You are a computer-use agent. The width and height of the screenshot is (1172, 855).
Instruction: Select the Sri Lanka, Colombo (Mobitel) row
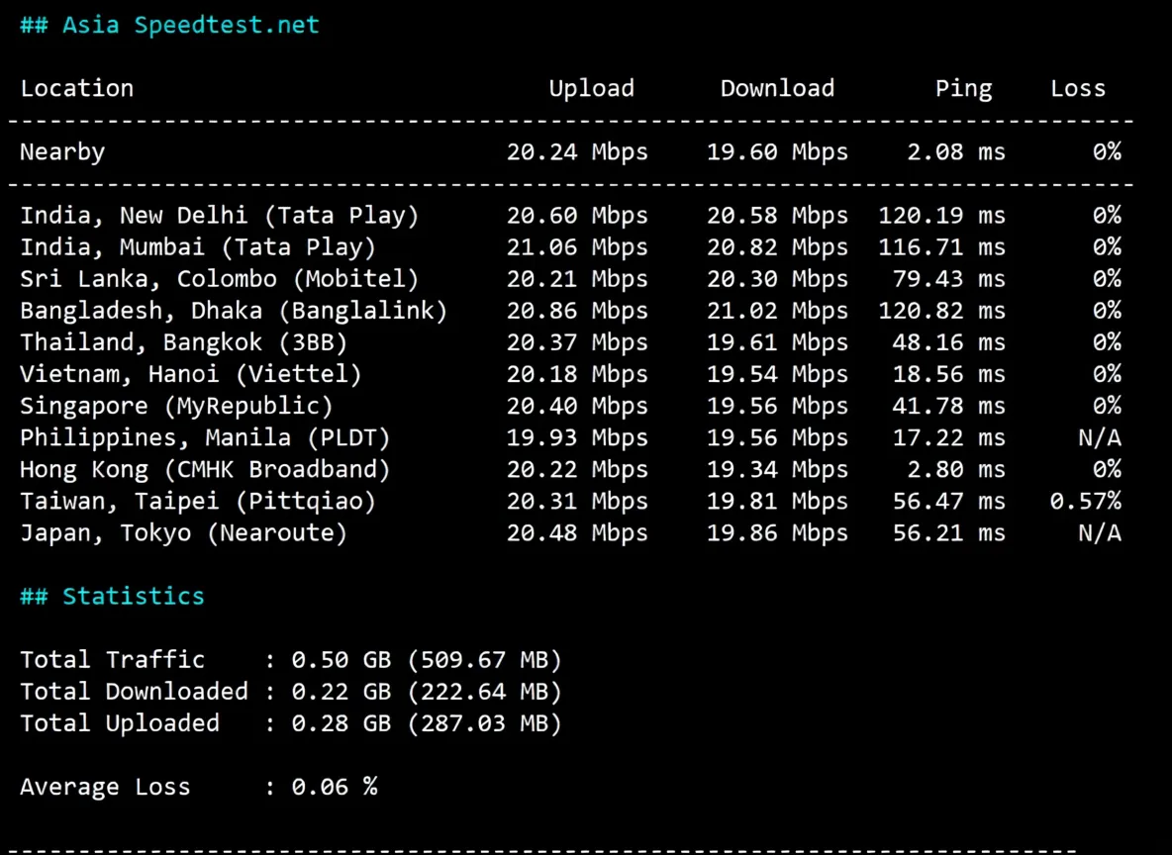(219, 278)
